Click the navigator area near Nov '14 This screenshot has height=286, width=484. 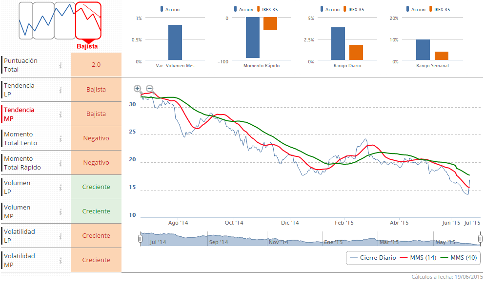278,242
